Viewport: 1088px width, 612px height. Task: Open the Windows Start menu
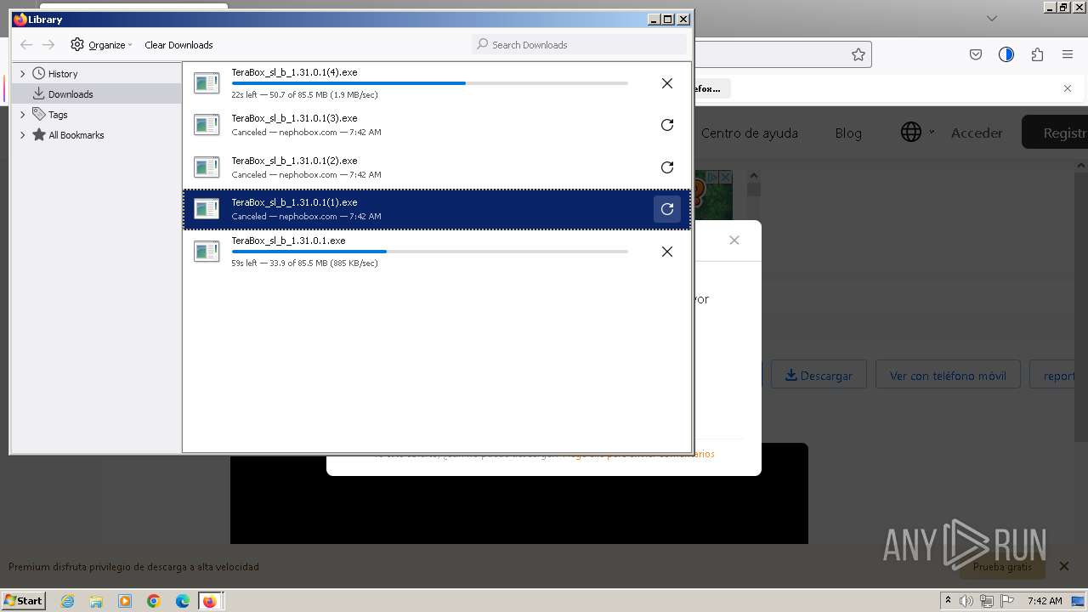(24, 600)
